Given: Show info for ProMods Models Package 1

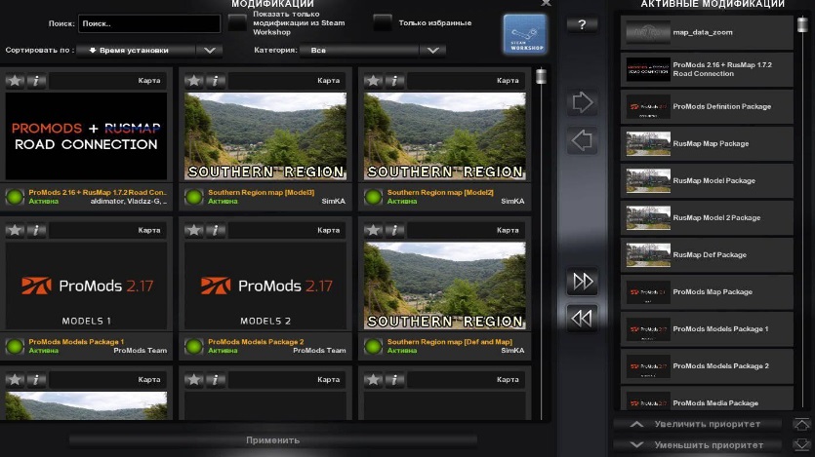Looking at the screenshot, I should point(37,231).
